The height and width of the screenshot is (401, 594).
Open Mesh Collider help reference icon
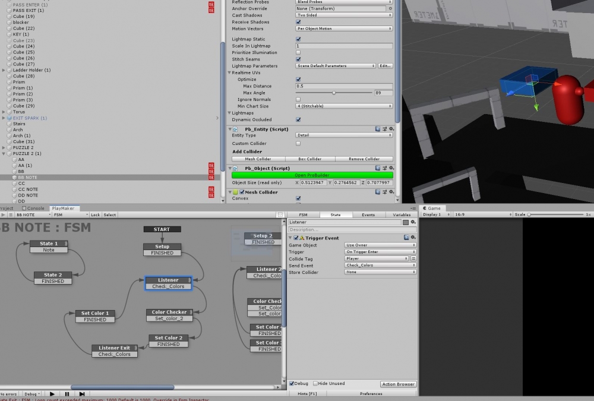(x=378, y=192)
